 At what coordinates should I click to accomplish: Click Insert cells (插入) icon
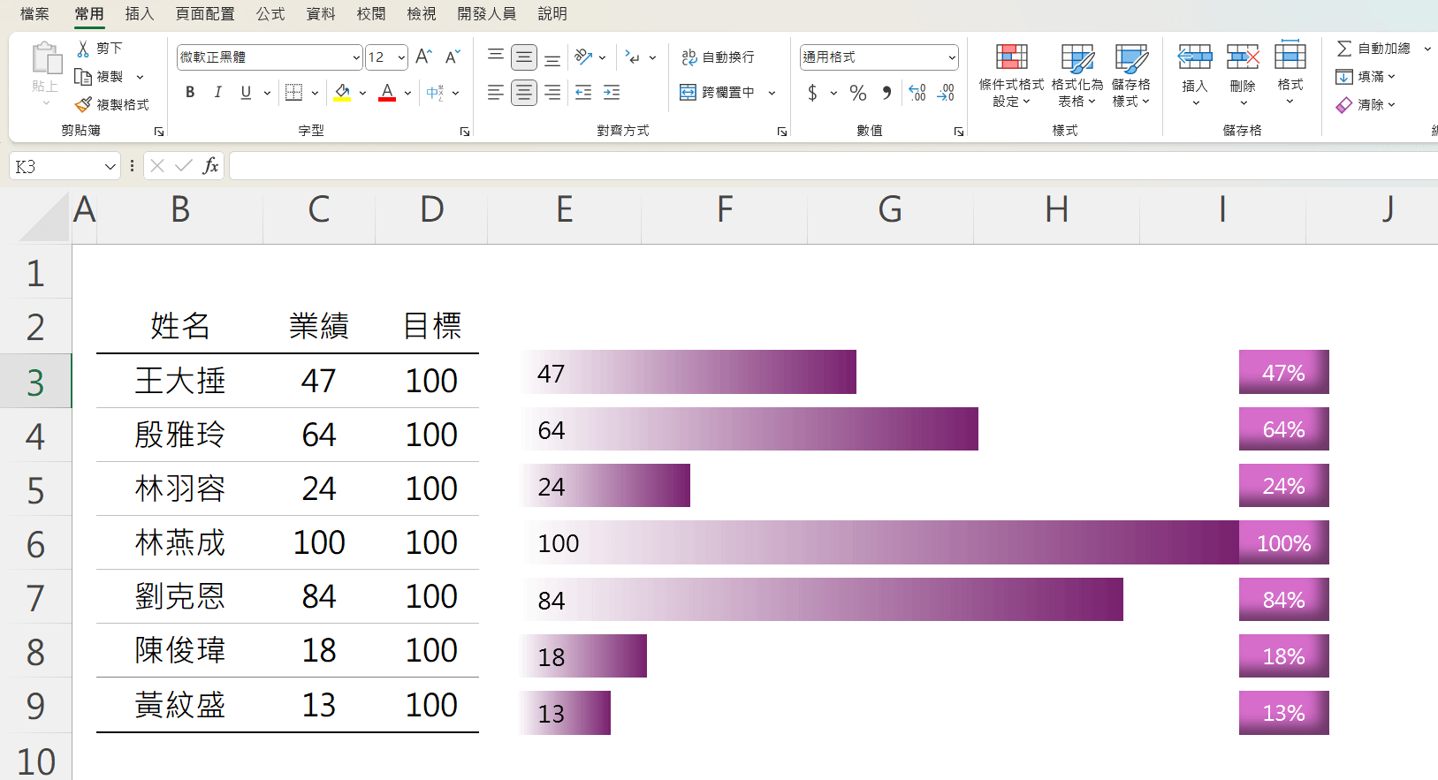click(x=1195, y=57)
